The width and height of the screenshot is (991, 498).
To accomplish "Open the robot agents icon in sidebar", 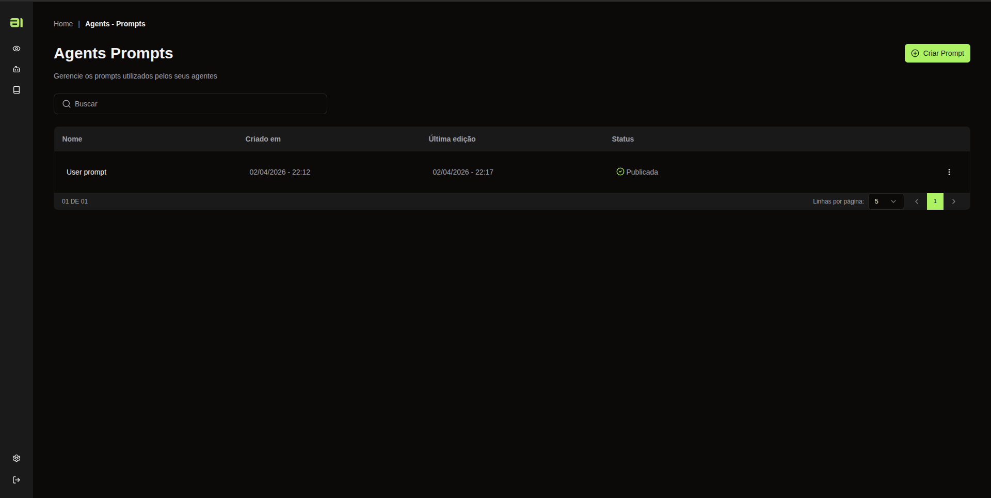I will click(17, 69).
